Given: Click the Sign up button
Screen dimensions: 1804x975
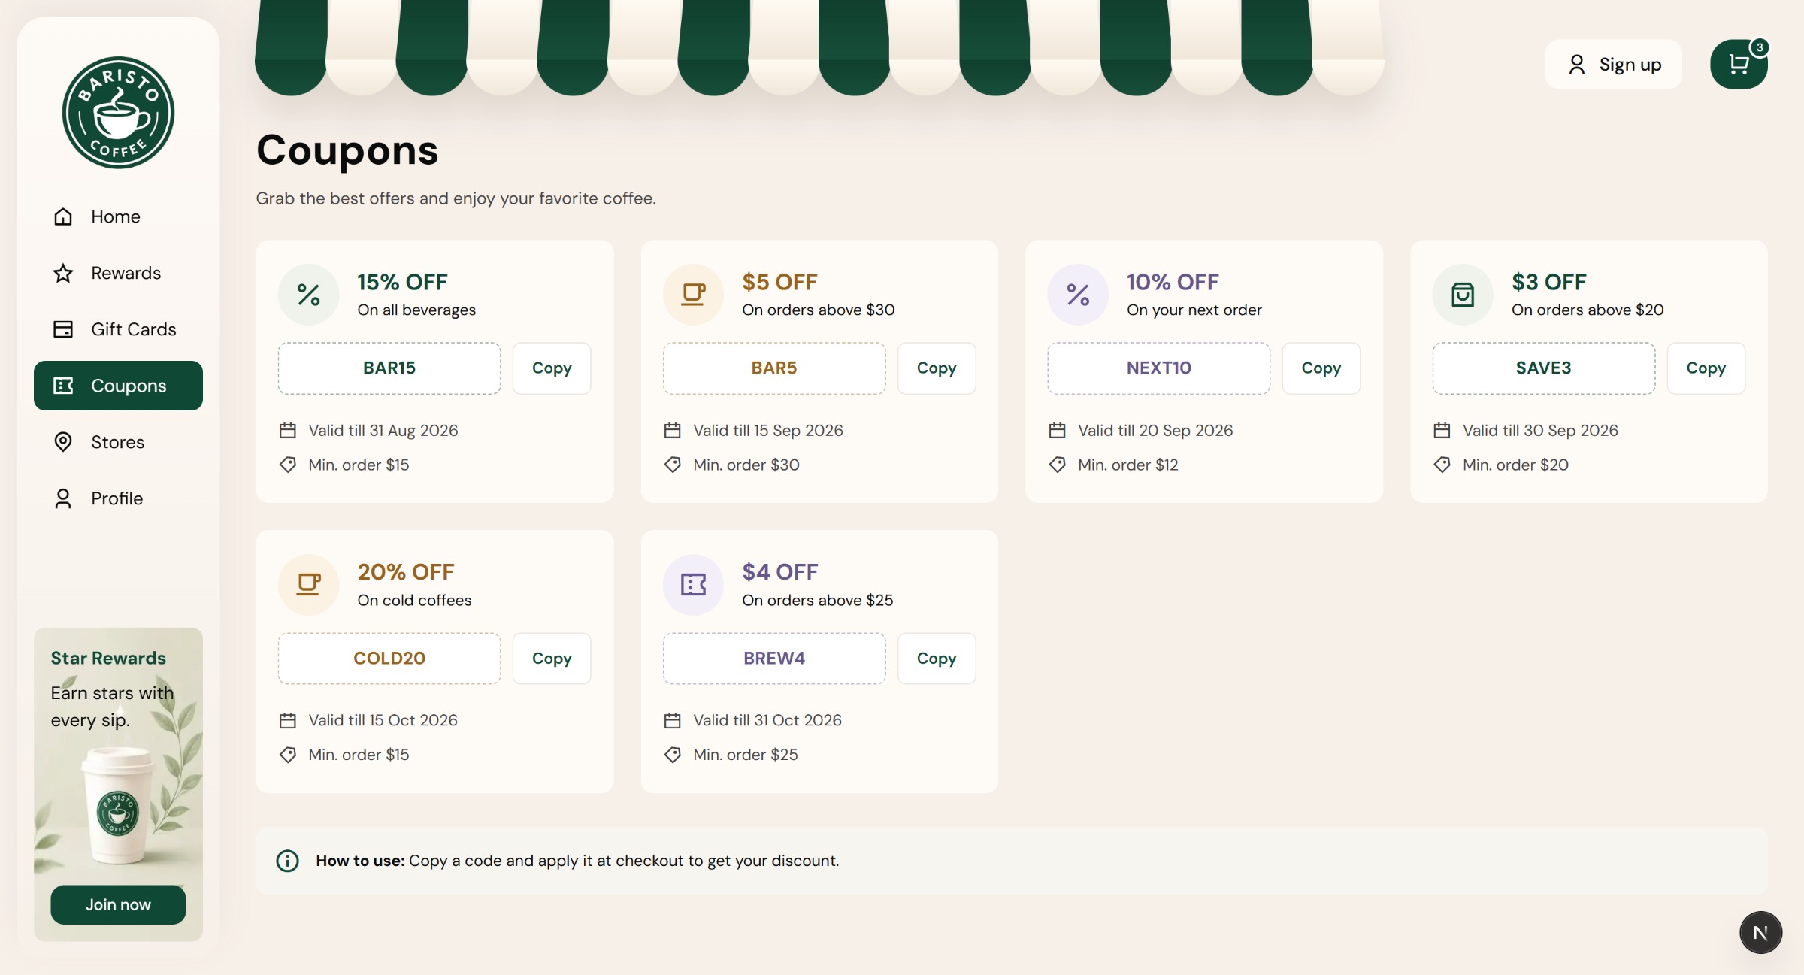Looking at the screenshot, I should click(1614, 65).
